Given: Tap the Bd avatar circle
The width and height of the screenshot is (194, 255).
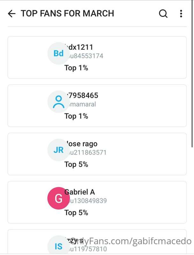Looking at the screenshot, I should point(59,53).
